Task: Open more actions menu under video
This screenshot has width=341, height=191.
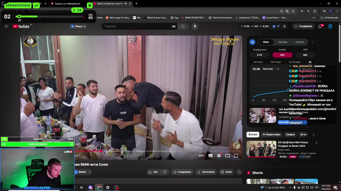Action: tap(239, 172)
